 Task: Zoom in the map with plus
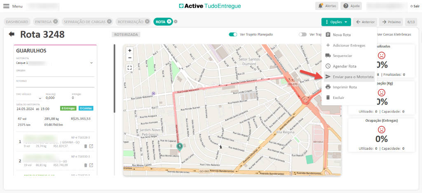(130, 50)
